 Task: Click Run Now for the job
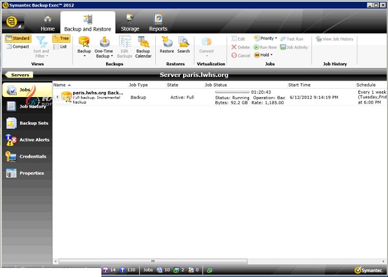pyautogui.click(x=265, y=47)
